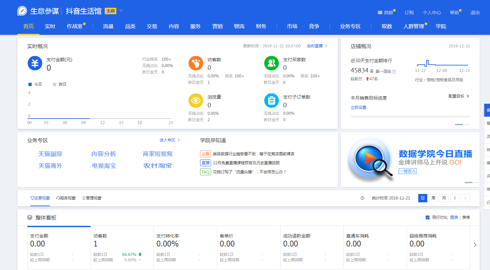Viewport: 490px width, 270px height.
Task: Click the 数据学院今日直播 banner
Action: click(410, 160)
